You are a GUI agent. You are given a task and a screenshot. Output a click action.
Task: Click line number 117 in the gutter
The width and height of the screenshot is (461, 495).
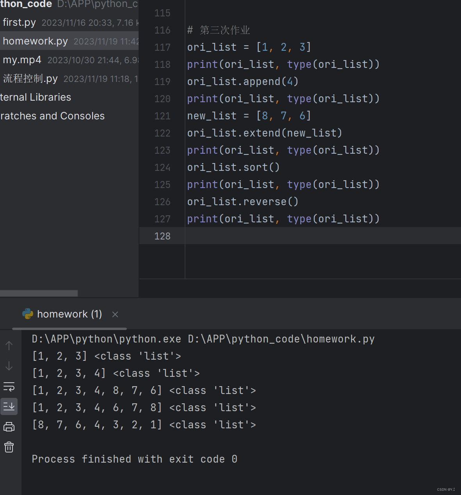[162, 47]
